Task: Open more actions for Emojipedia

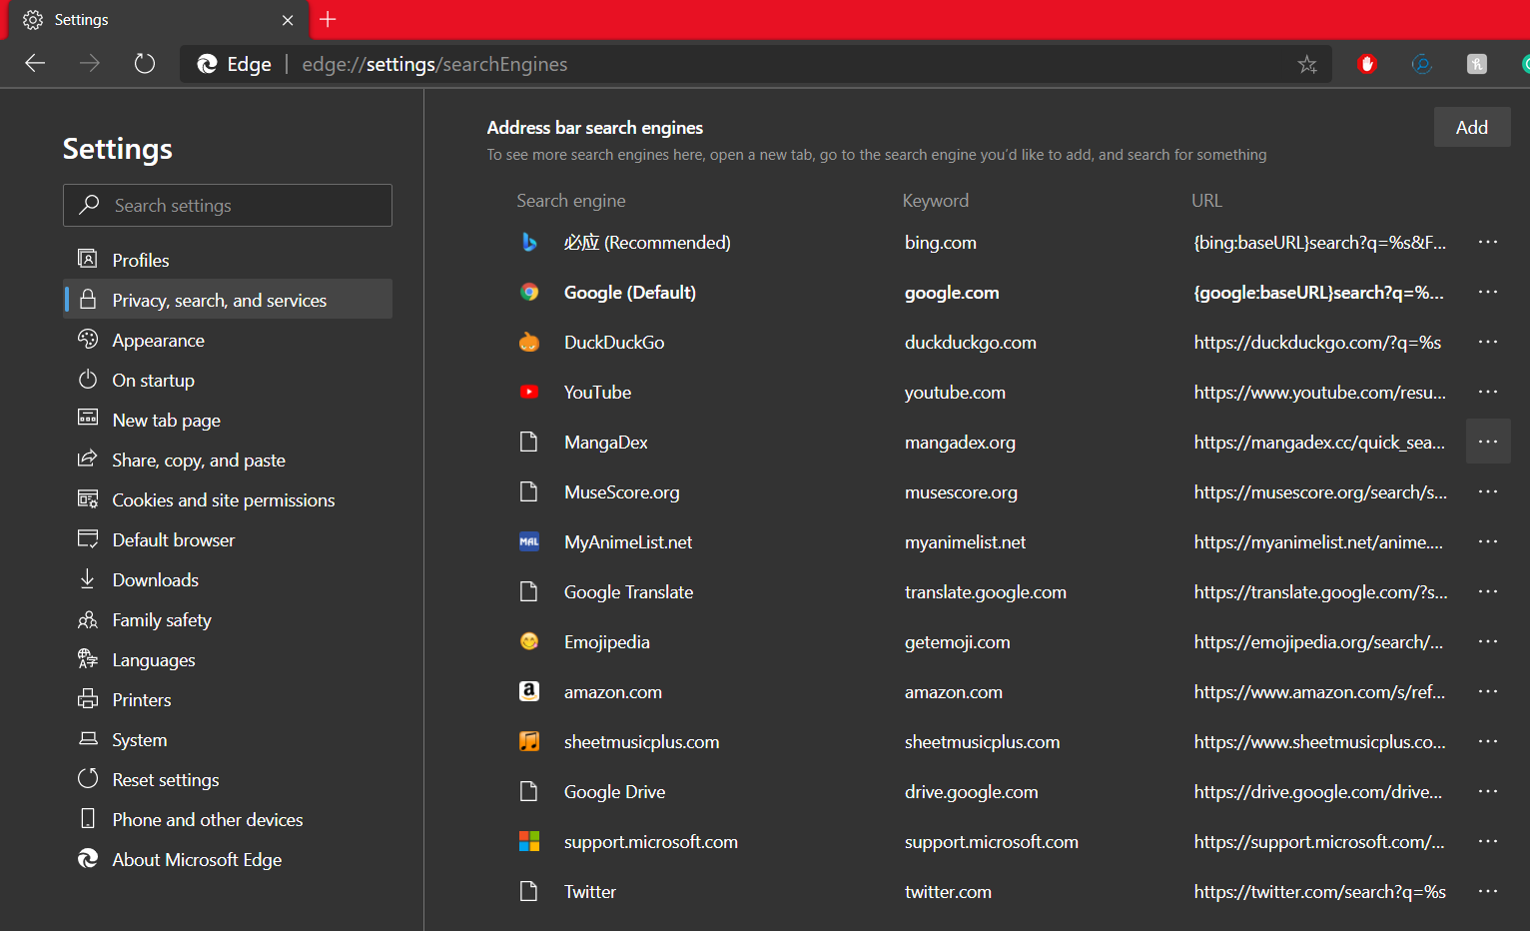Action: pyautogui.click(x=1488, y=641)
